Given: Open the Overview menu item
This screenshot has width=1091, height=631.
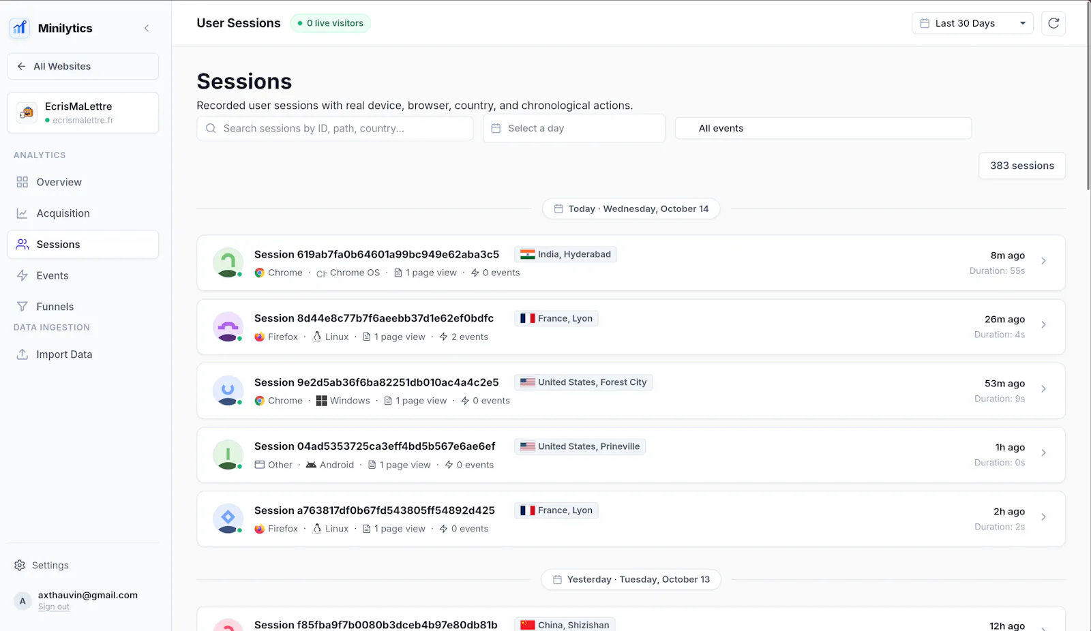Looking at the screenshot, I should (x=83, y=182).
